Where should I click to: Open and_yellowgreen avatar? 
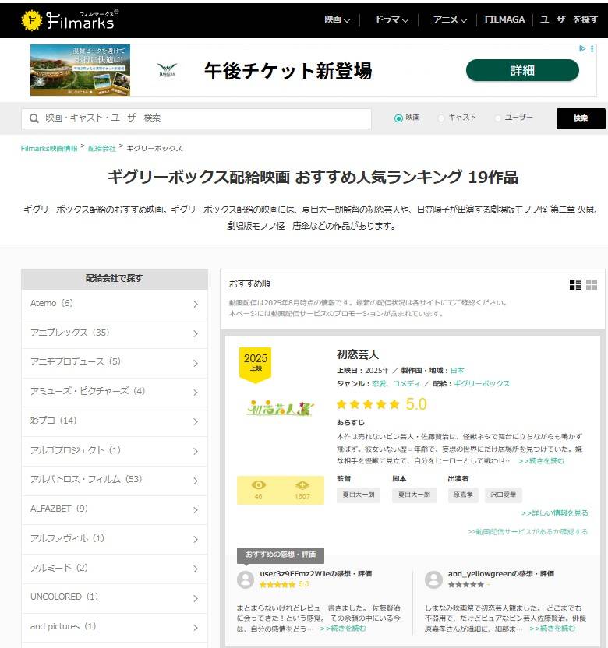click(433, 579)
